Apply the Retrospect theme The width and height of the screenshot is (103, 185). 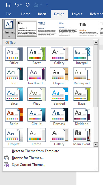(82, 76)
